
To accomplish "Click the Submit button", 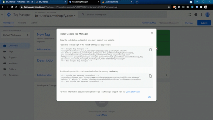I will [204, 23].
